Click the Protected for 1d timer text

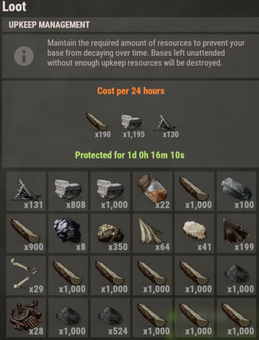pyautogui.click(x=129, y=155)
